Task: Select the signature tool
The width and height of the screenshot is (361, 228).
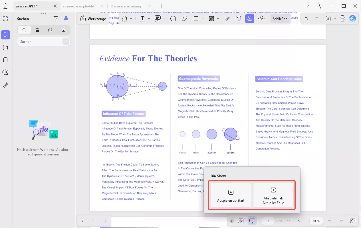Action: pyautogui.click(x=261, y=19)
